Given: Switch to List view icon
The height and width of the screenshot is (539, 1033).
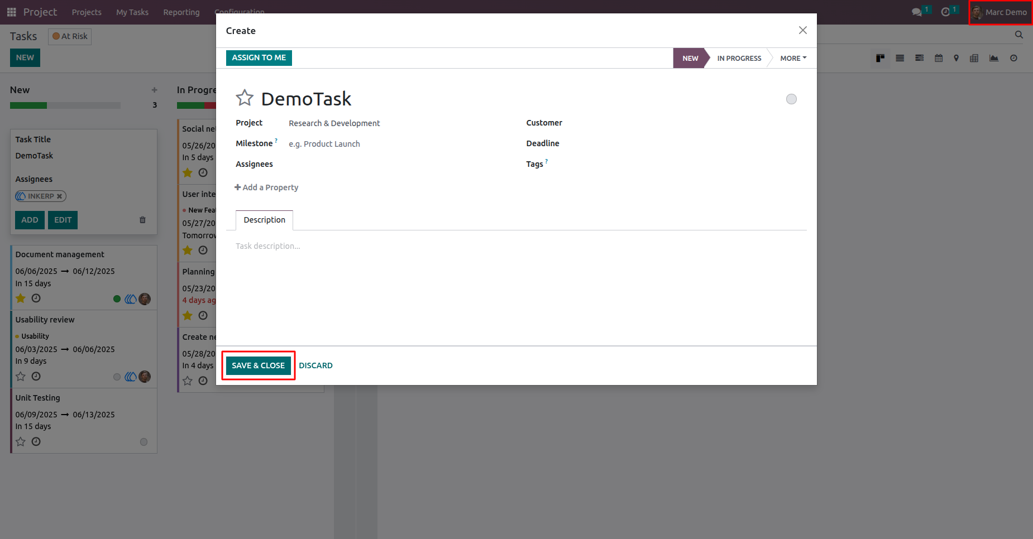Looking at the screenshot, I should coord(900,58).
